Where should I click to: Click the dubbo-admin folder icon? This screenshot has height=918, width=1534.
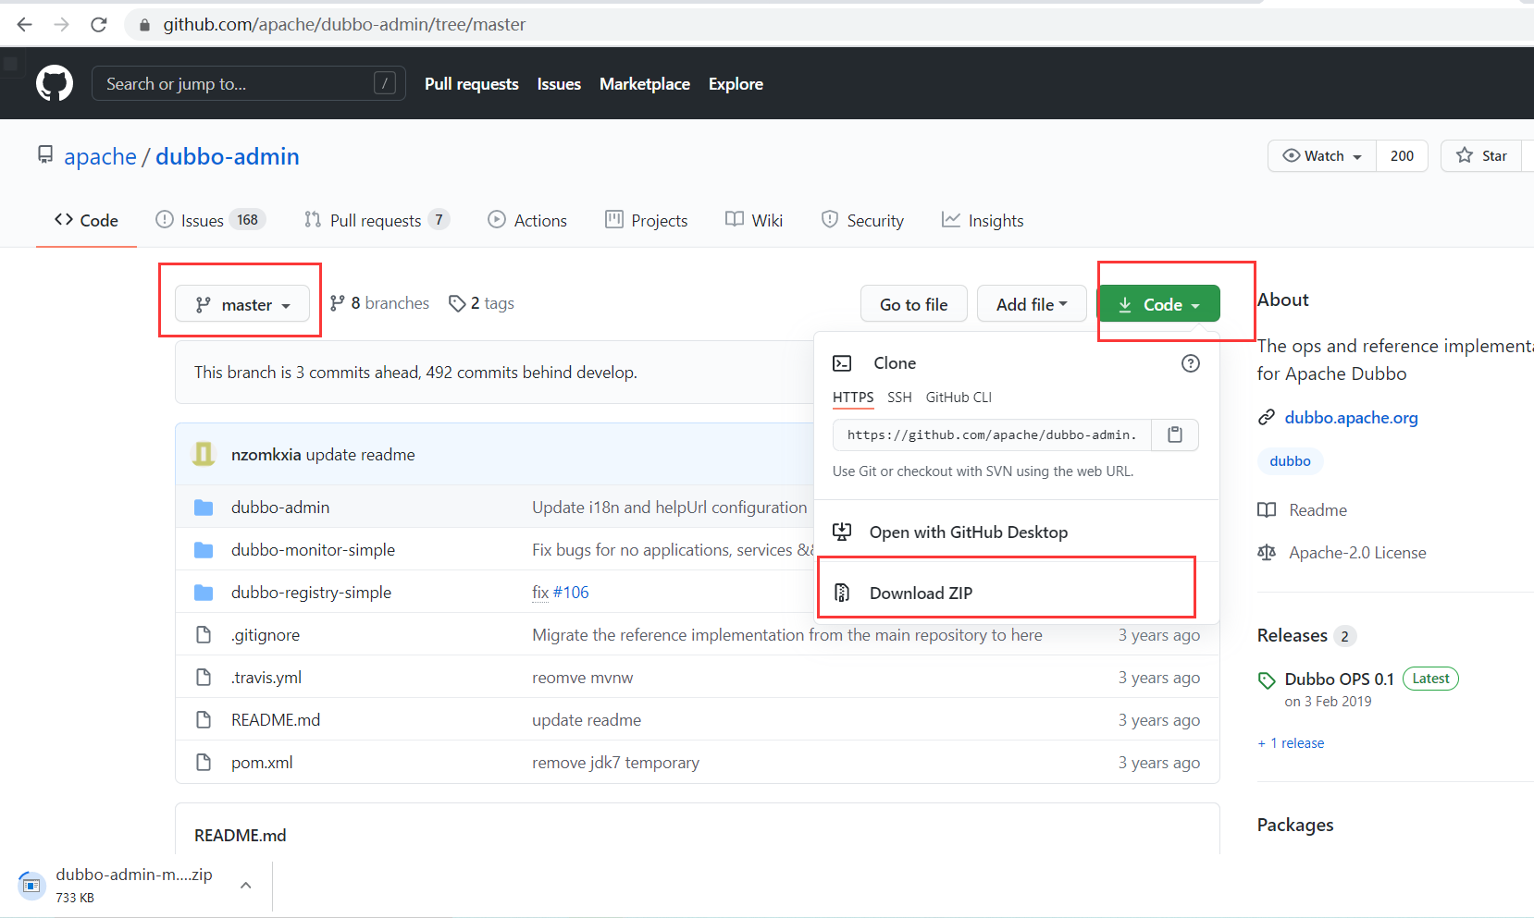[204, 508]
